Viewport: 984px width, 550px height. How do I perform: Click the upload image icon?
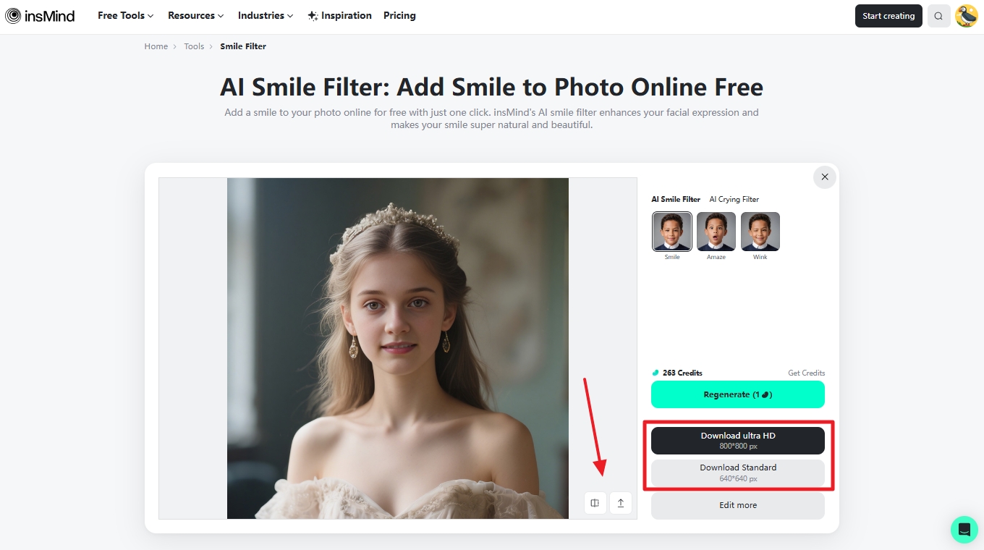621,503
